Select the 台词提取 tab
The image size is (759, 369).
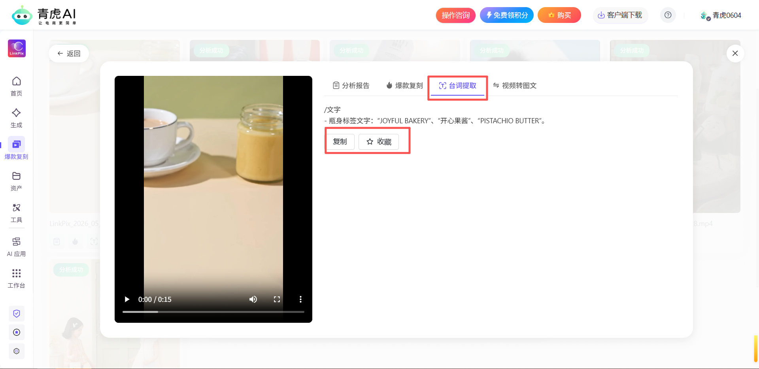457,85
